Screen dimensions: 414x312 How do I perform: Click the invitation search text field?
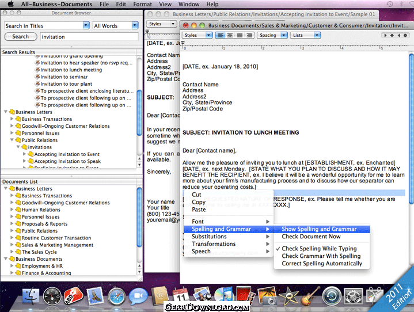89,37
